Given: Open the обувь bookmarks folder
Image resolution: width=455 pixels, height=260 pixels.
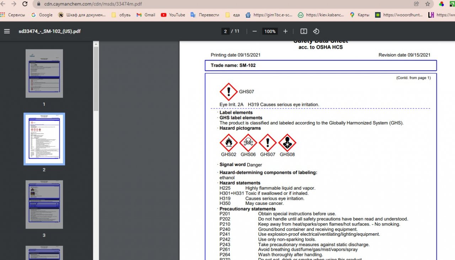Looking at the screenshot, I should (x=121, y=15).
